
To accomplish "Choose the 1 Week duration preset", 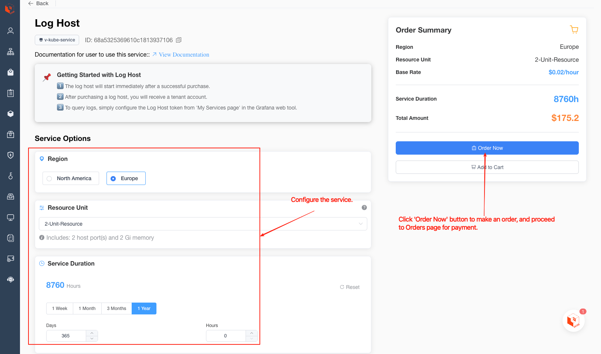I will coord(60,309).
